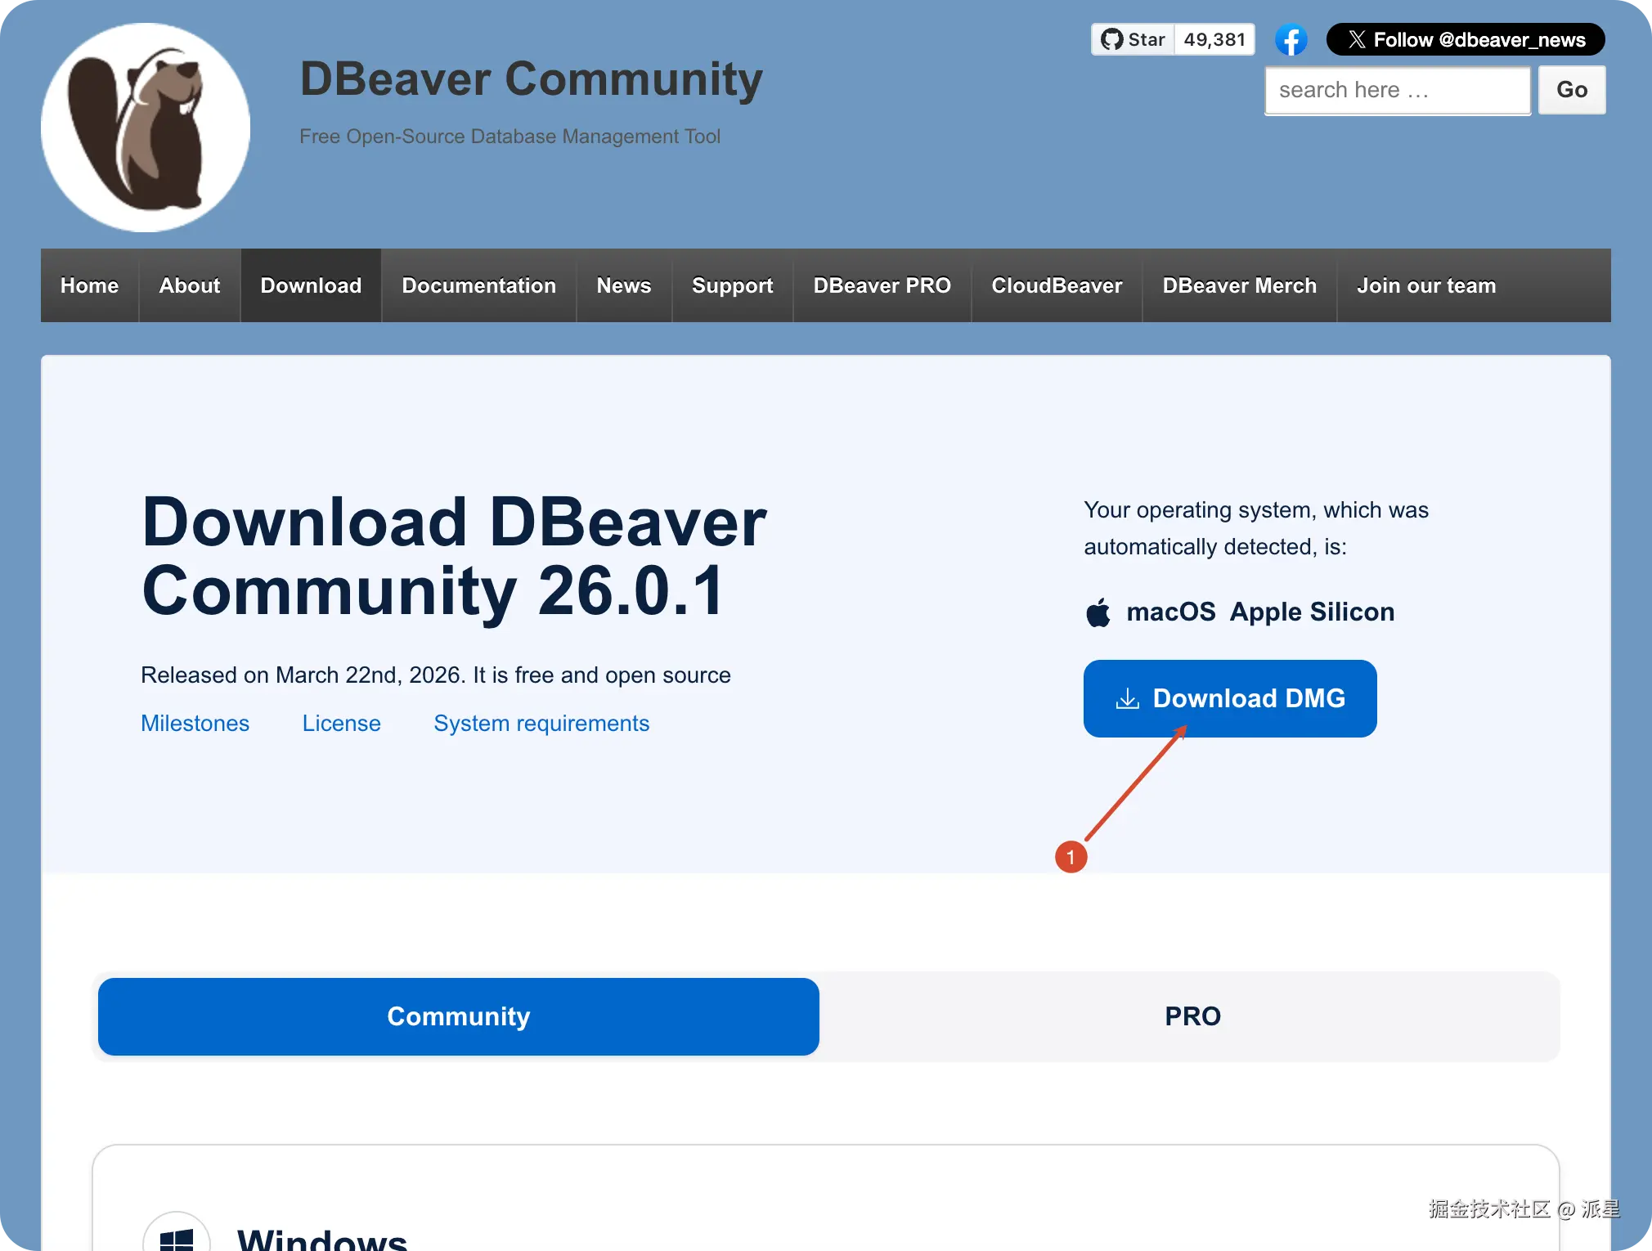
Task: Go to the Documentation page
Action: click(478, 285)
